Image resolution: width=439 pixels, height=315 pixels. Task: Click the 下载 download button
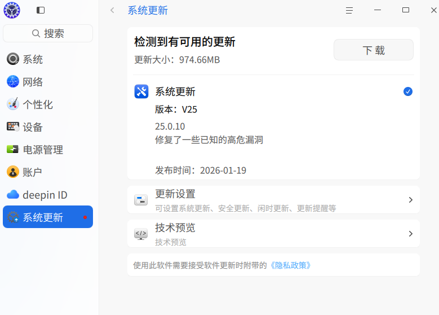point(374,50)
